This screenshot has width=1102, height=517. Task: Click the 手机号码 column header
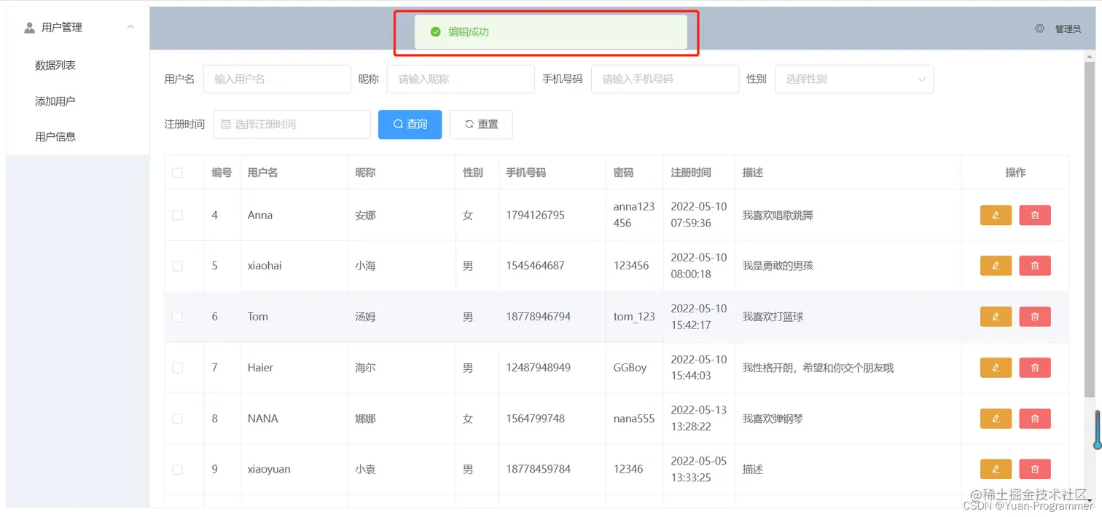[526, 173]
